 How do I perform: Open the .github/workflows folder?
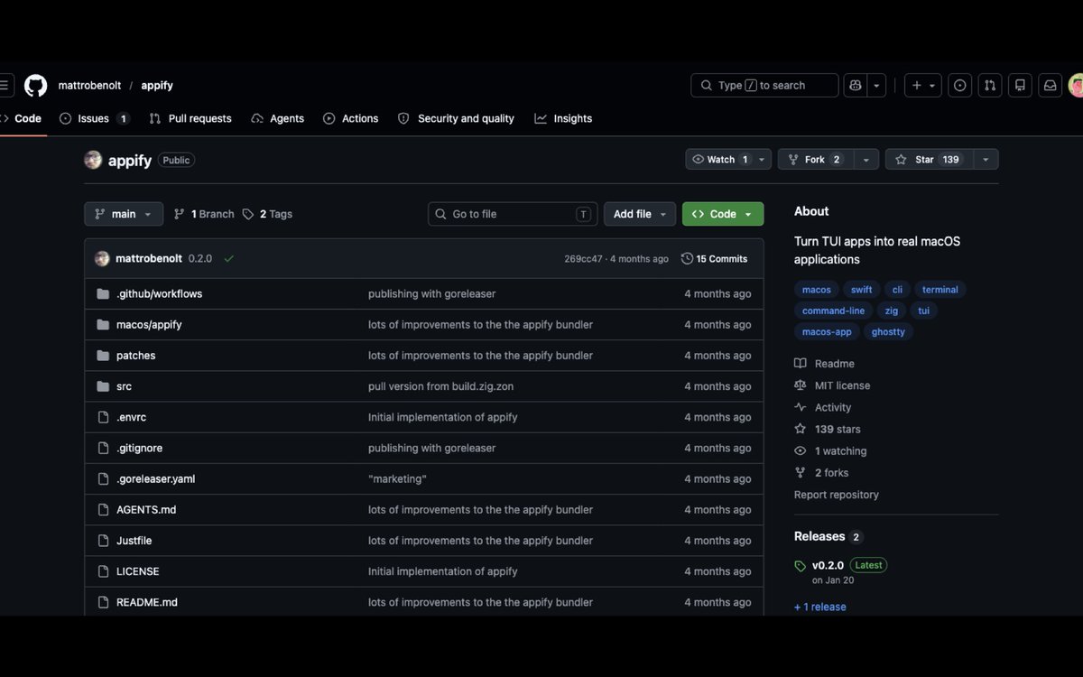click(x=159, y=294)
